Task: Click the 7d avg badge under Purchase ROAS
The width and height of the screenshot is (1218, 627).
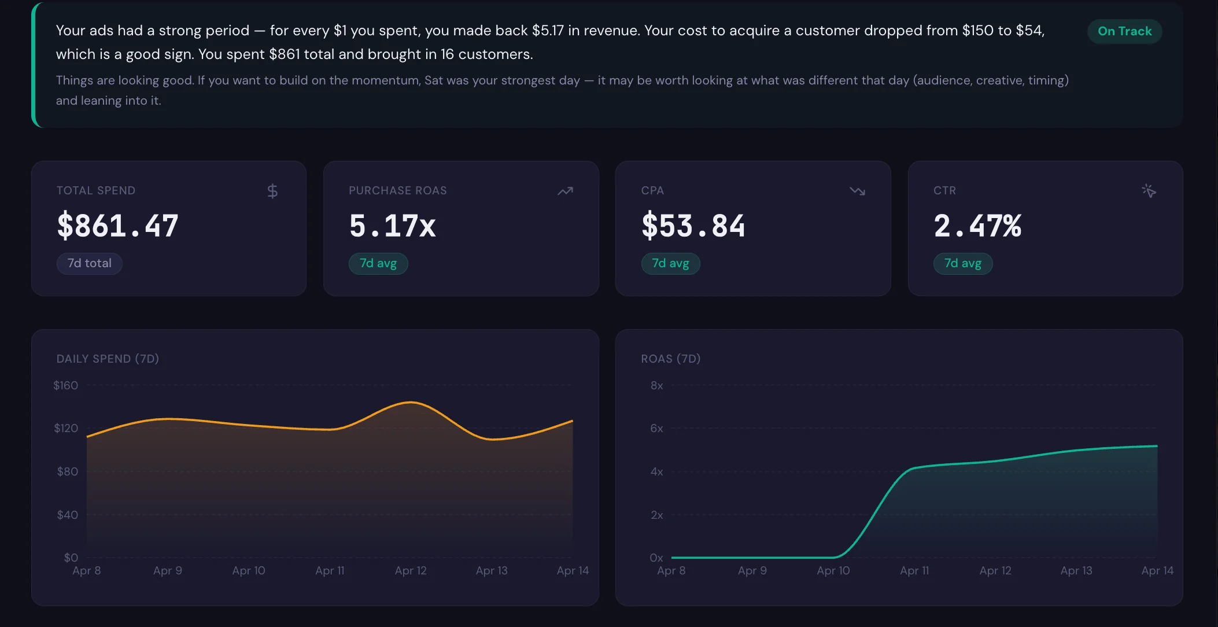Action: pyautogui.click(x=378, y=263)
